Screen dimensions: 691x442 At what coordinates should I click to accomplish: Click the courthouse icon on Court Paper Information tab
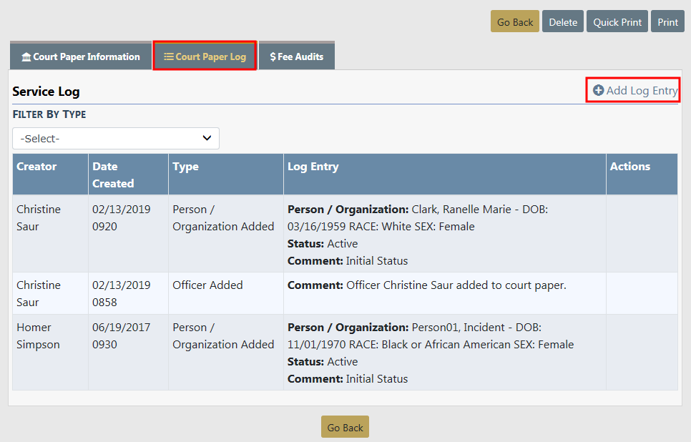(26, 57)
